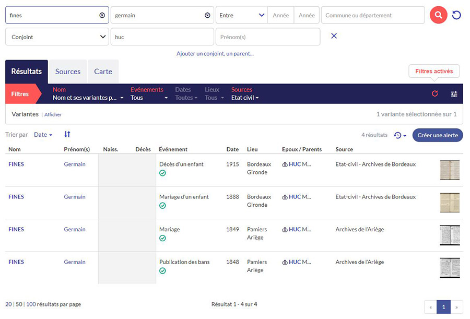Remove the Conjoint row with X icon
Image resolution: width=470 pixels, height=319 pixels.
pos(334,36)
